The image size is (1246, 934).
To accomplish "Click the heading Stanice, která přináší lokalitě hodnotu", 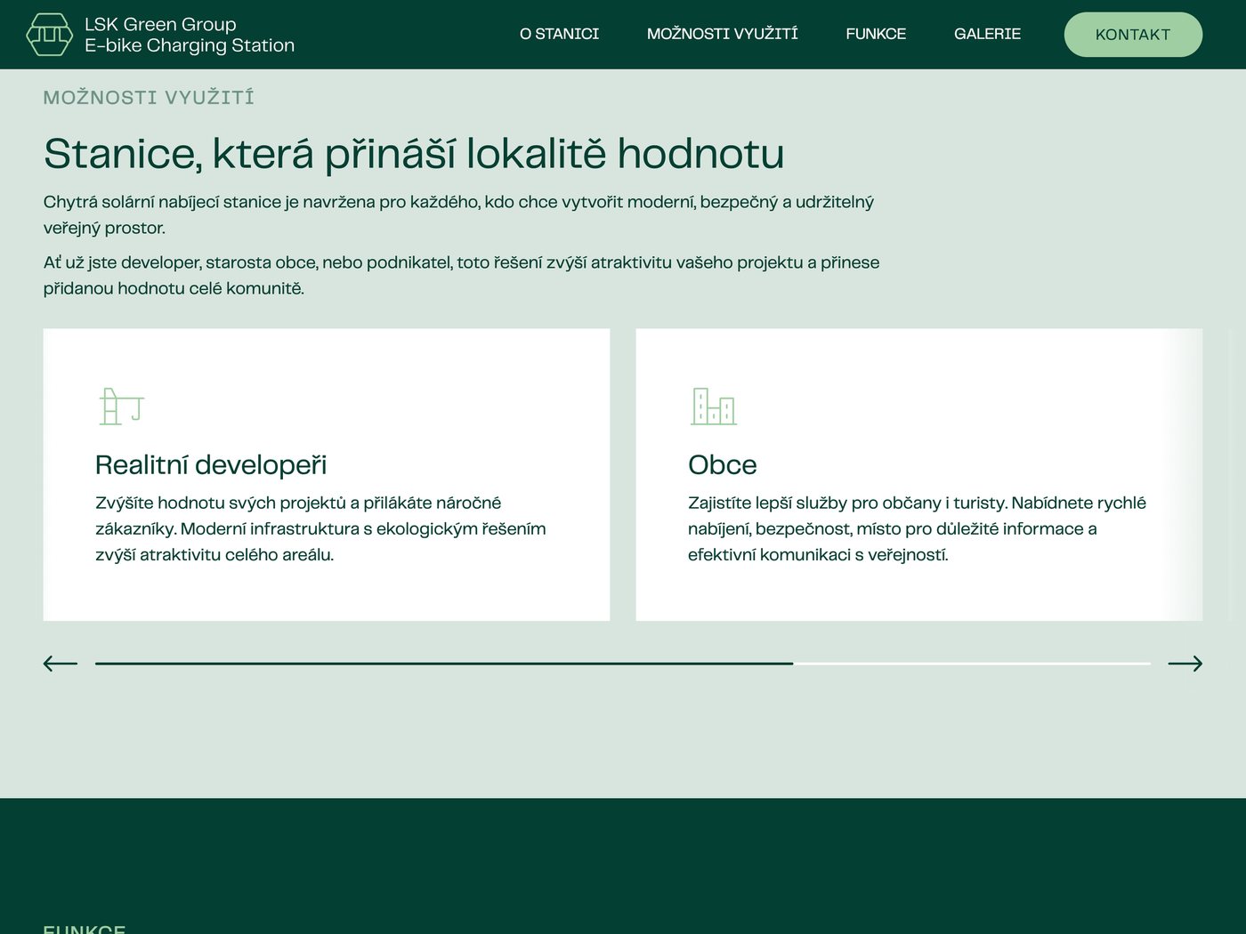I will pyautogui.click(x=414, y=153).
